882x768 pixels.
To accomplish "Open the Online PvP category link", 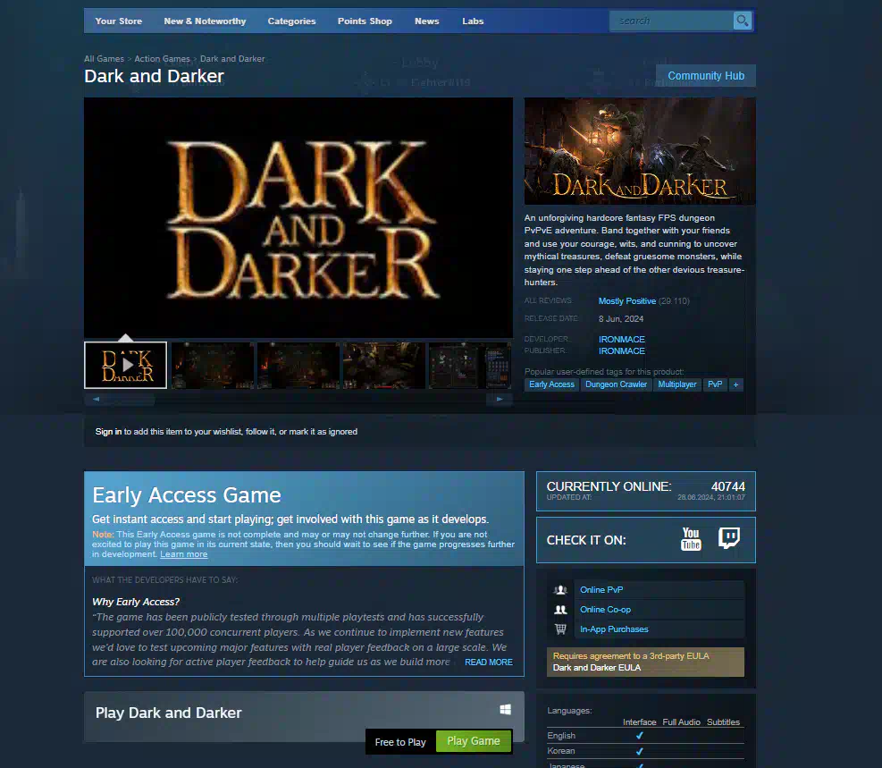I will 601,590.
